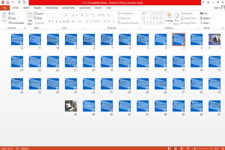Decrease font size button

[x=77, y=15]
